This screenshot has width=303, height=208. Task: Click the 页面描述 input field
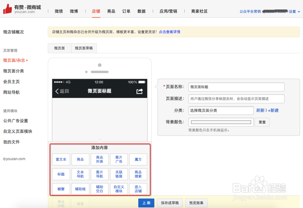tap(236, 99)
